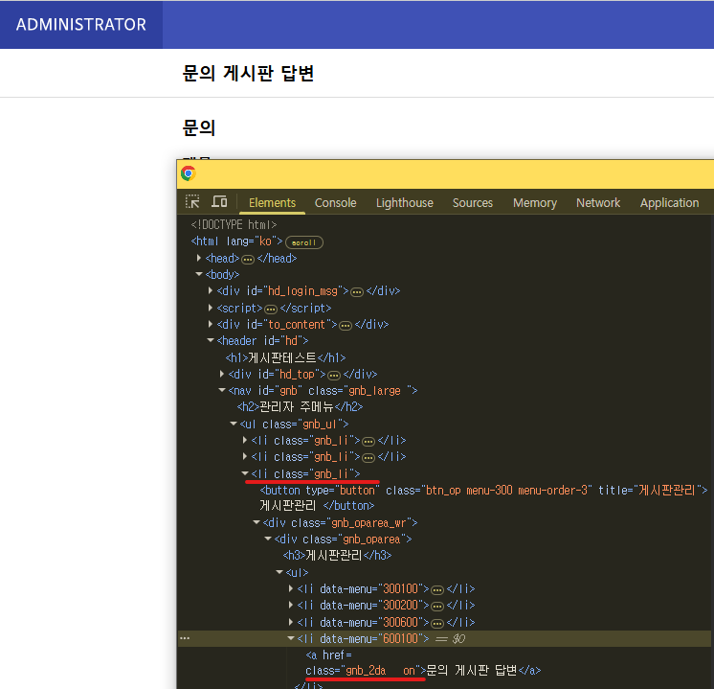Viewport: 714px width, 689px height.
Task: Select the 게시판관리 closing button line
Action: pos(317,506)
